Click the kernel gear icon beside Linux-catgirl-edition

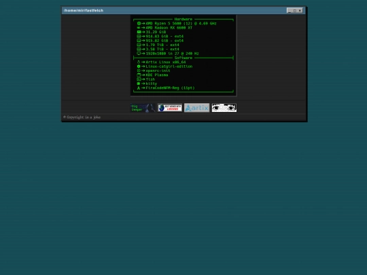[x=139, y=67]
